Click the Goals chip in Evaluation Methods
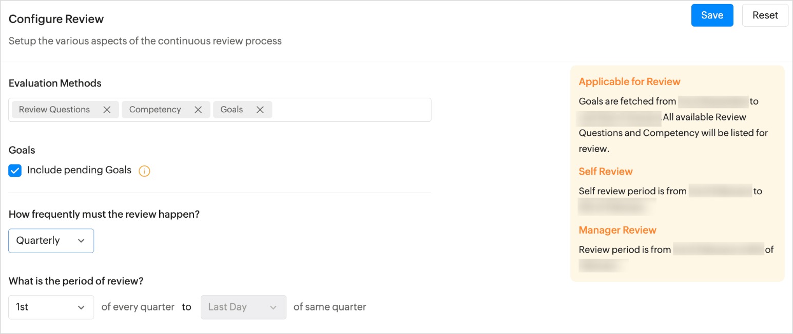The image size is (793, 334). point(231,110)
